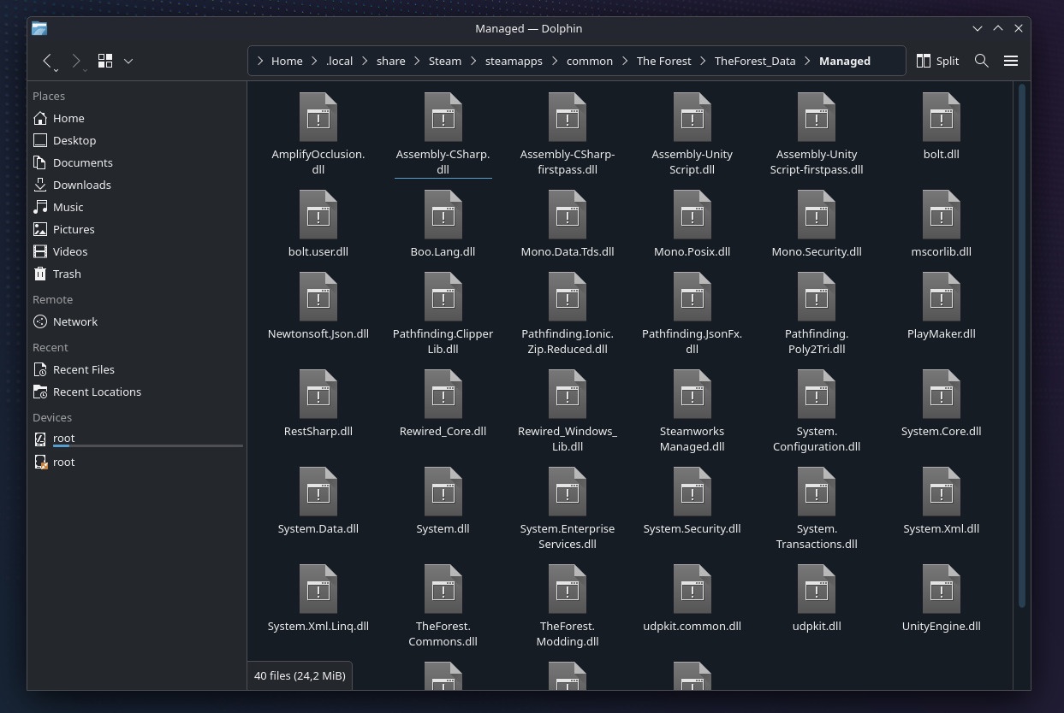1064x713 pixels.
Task: Open Recent Files in sidebar
Action: tap(137, 369)
